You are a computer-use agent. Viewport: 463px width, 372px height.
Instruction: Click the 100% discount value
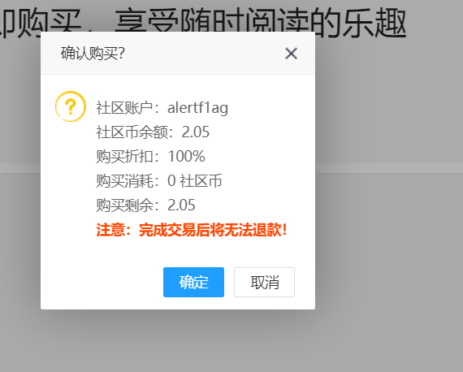[x=186, y=156]
